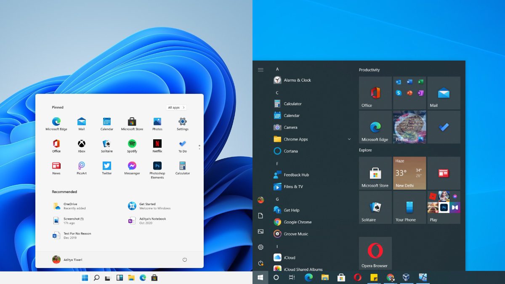Open the Pictures icon in the Windows 10 sidebar
This screenshot has height=284, width=505.
[261, 231]
